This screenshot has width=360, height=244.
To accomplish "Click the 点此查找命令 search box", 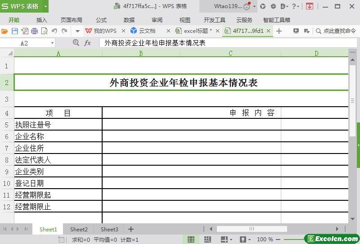I will coord(336,31).
